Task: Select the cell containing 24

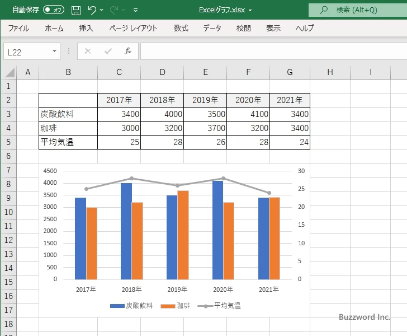Action: coord(290,142)
